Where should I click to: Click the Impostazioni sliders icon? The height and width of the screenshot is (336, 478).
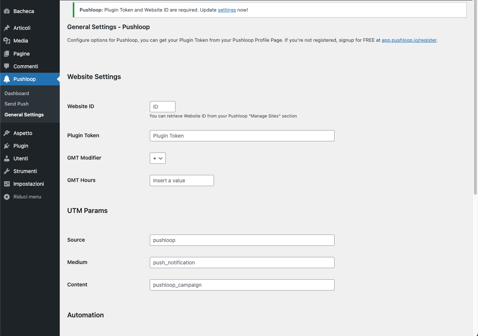[7, 184]
